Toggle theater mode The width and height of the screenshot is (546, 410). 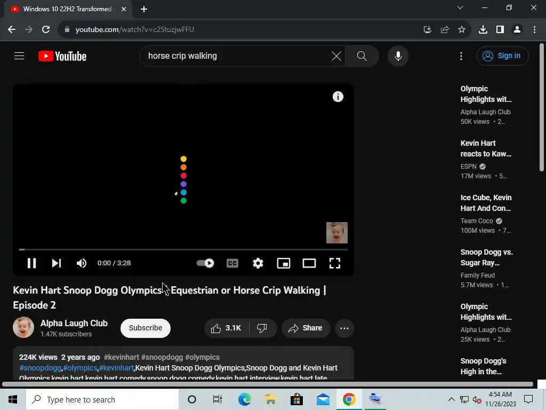[309, 263]
